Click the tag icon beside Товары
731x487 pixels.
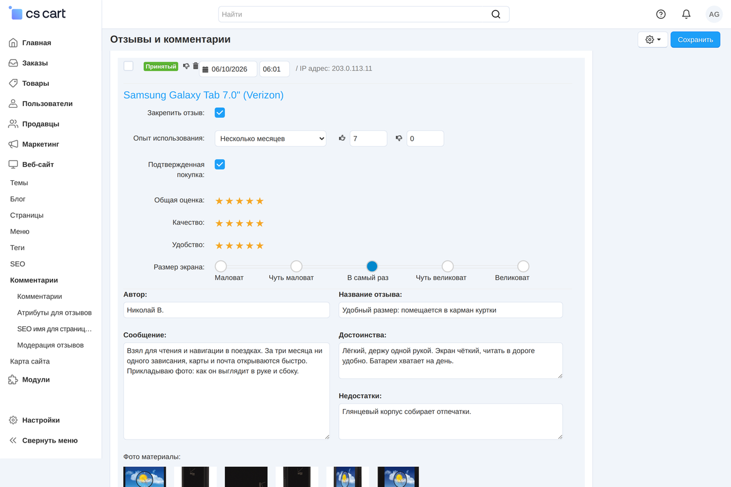click(13, 83)
